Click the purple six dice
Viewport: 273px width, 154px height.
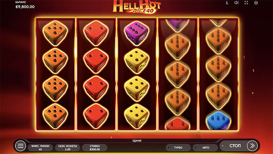click(x=136, y=33)
